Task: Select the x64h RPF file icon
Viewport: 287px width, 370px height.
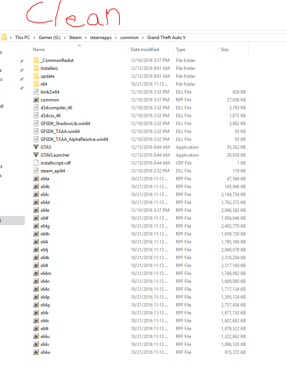Action: pos(36,234)
